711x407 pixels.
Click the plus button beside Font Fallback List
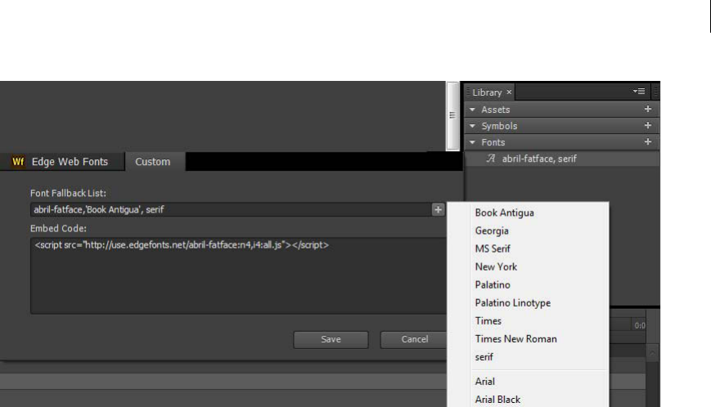pos(438,209)
